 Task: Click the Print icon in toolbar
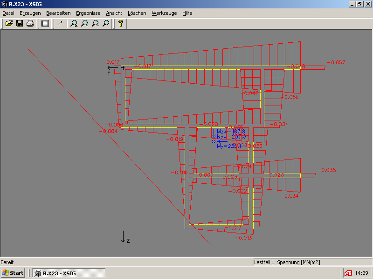coord(30,23)
